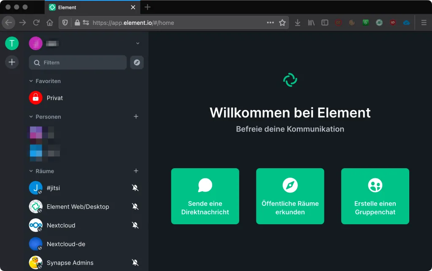The width and height of the screenshot is (432, 271).
Task: Open the explore rooms compass button
Action: [x=137, y=62]
